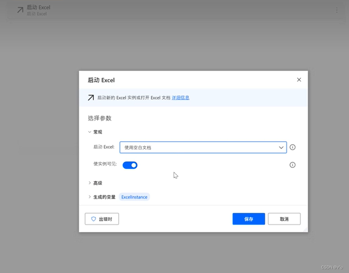Click the 取消 button
Screen dimensions: 349x273
[284, 219]
